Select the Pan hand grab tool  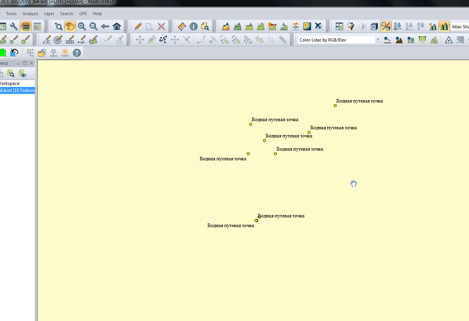70,26
